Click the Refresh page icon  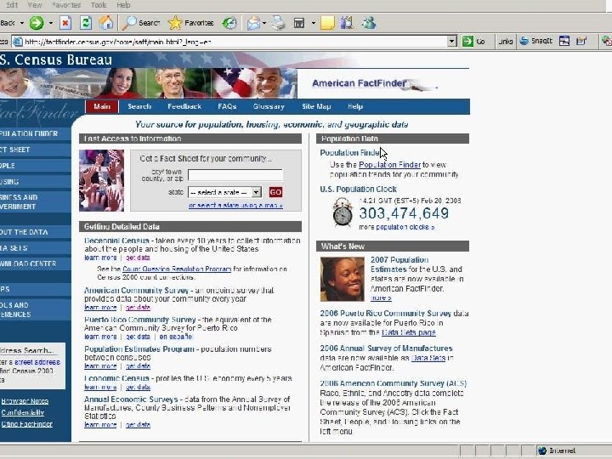click(86, 23)
